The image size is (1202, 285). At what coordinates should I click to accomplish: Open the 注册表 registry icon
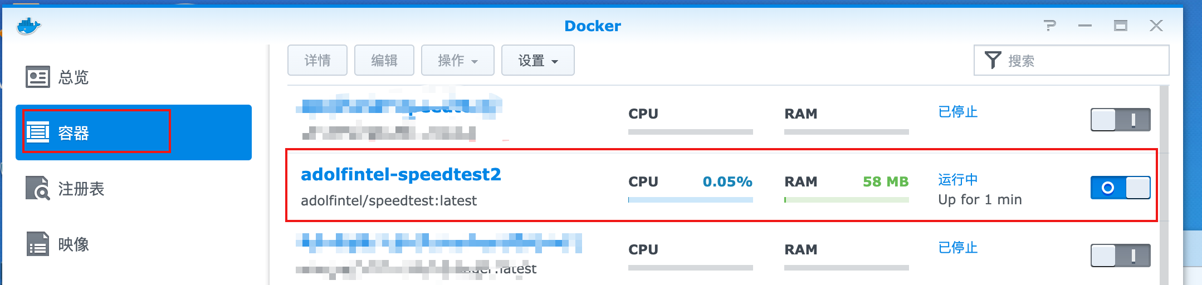tap(37, 188)
